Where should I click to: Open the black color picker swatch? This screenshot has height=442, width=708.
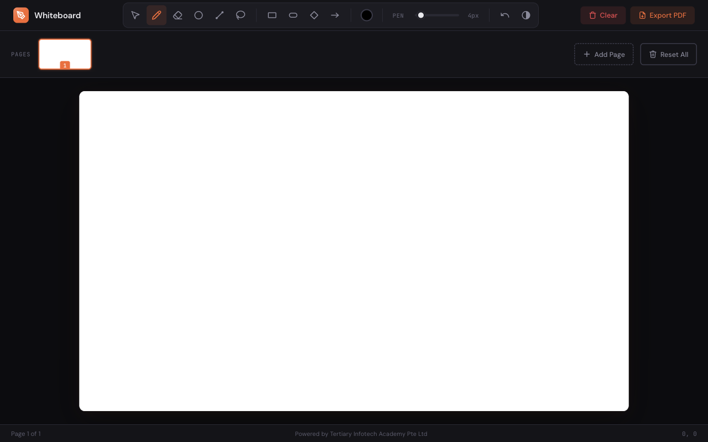point(367,15)
